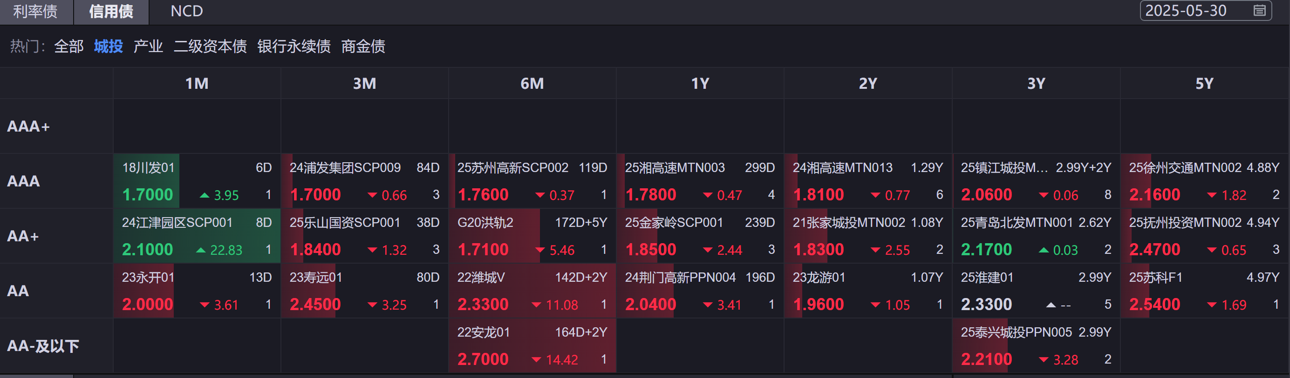
Task: Open the 25淮建01 bond quote
Action: (x=1036, y=291)
